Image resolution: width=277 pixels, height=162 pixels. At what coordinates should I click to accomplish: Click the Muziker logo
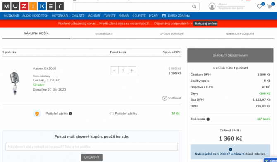pyautogui.click(x=33, y=6)
